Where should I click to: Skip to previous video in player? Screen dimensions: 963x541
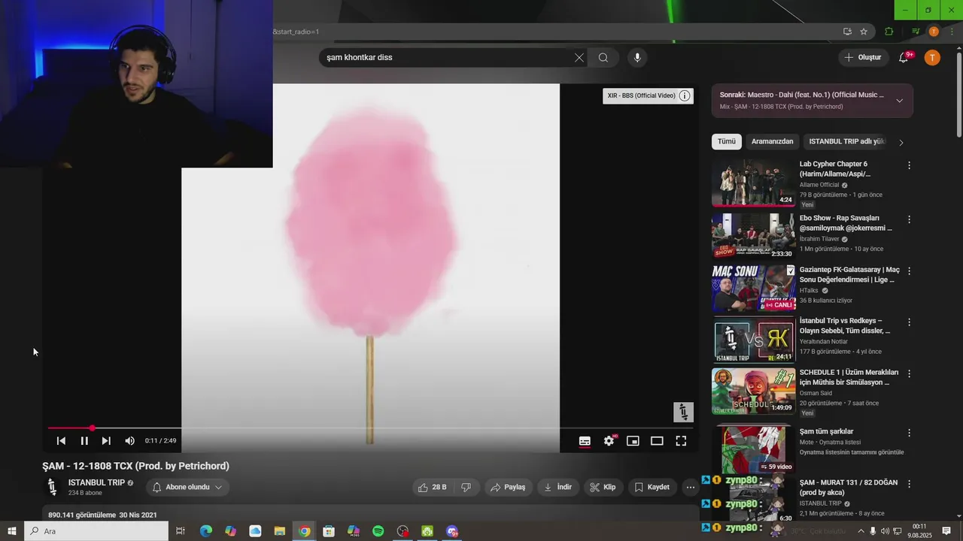pyautogui.click(x=61, y=441)
